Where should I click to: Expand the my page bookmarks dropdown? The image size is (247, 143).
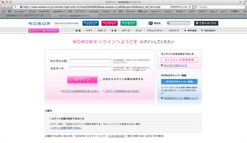coord(20,11)
